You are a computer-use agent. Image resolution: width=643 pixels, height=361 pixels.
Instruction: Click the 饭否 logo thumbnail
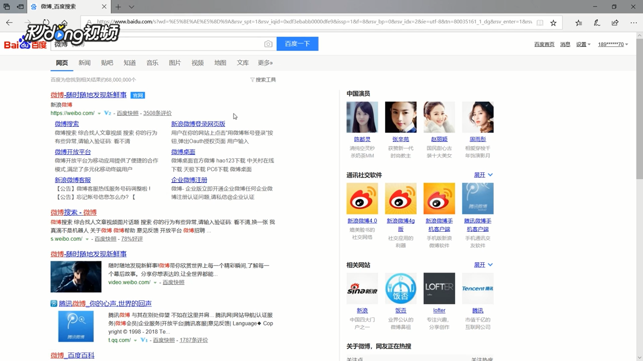[x=401, y=288]
